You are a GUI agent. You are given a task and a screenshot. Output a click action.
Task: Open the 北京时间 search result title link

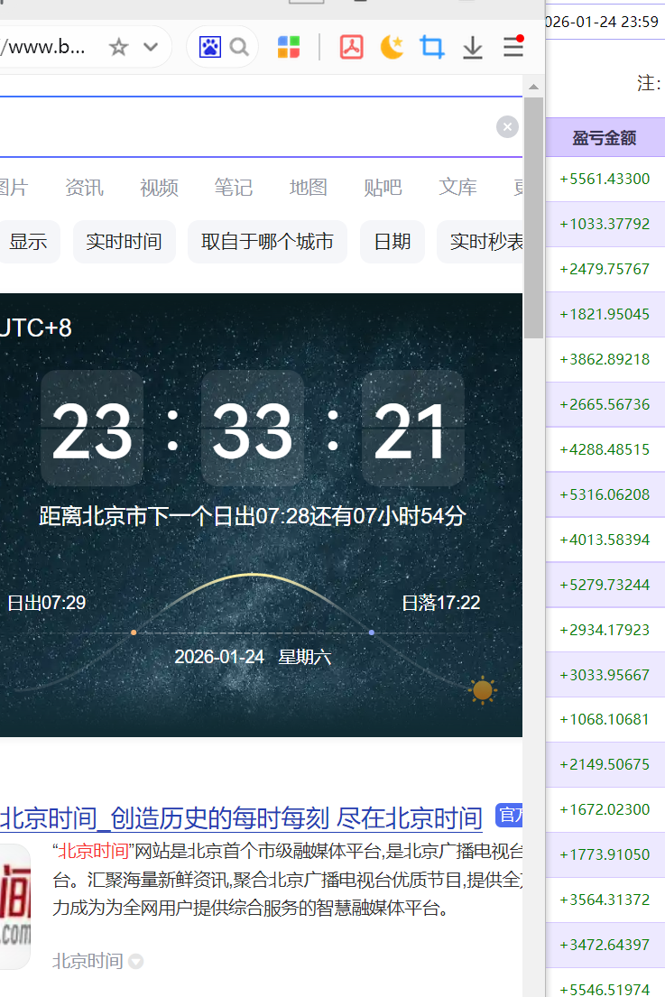[241, 817]
